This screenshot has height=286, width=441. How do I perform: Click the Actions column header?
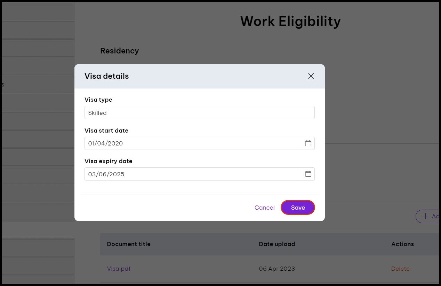402,244
